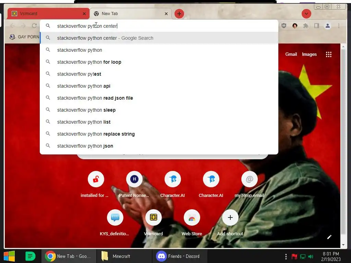Open the Chrome profile icon
Screen dimensions: 351x263
328,26
